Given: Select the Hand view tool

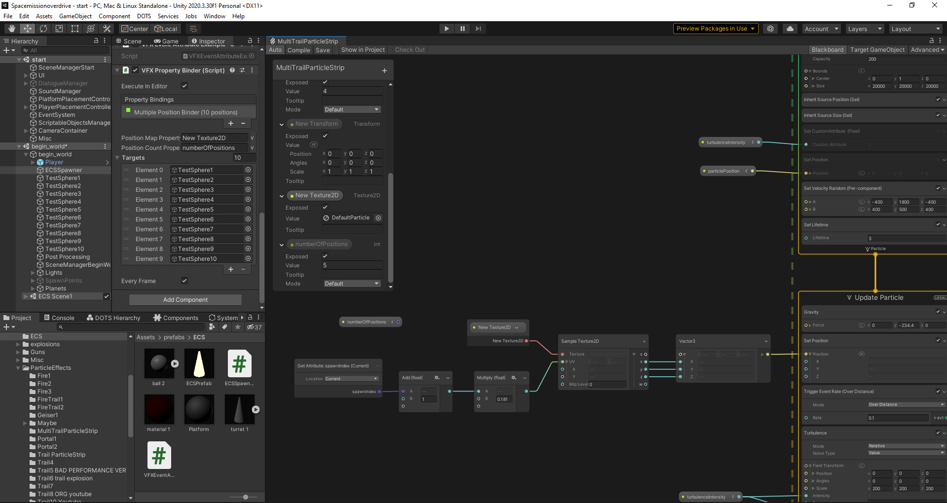Looking at the screenshot, I should click(x=11, y=28).
